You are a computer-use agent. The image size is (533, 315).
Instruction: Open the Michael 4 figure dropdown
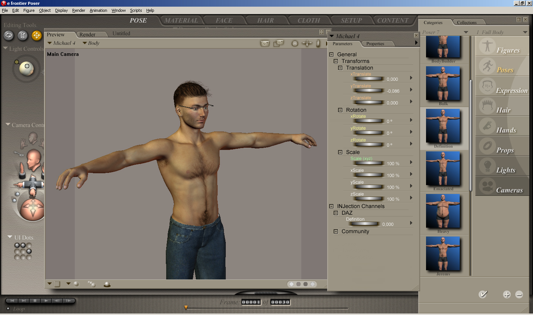point(61,43)
